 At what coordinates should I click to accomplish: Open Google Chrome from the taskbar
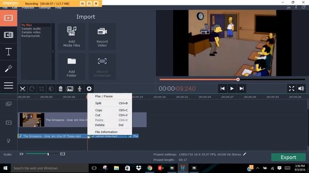click(150, 168)
